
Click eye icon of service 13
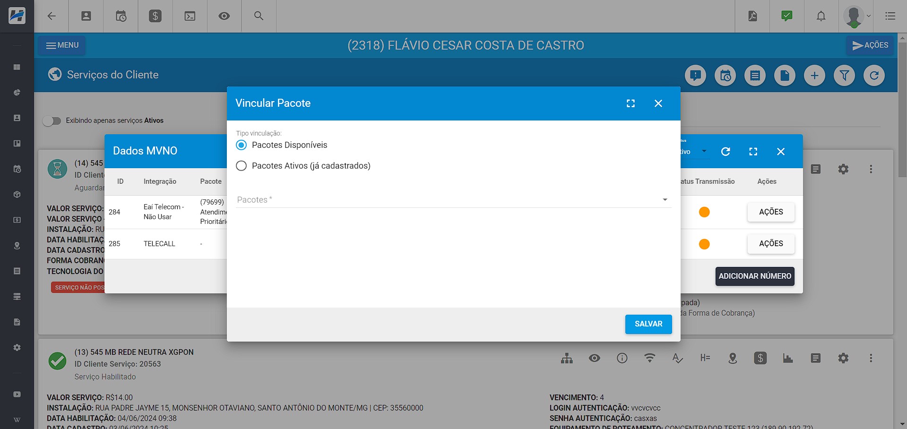click(x=595, y=359)
